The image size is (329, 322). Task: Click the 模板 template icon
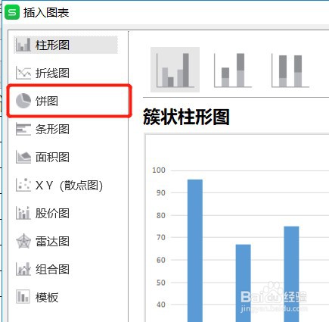tap(23, 297)
